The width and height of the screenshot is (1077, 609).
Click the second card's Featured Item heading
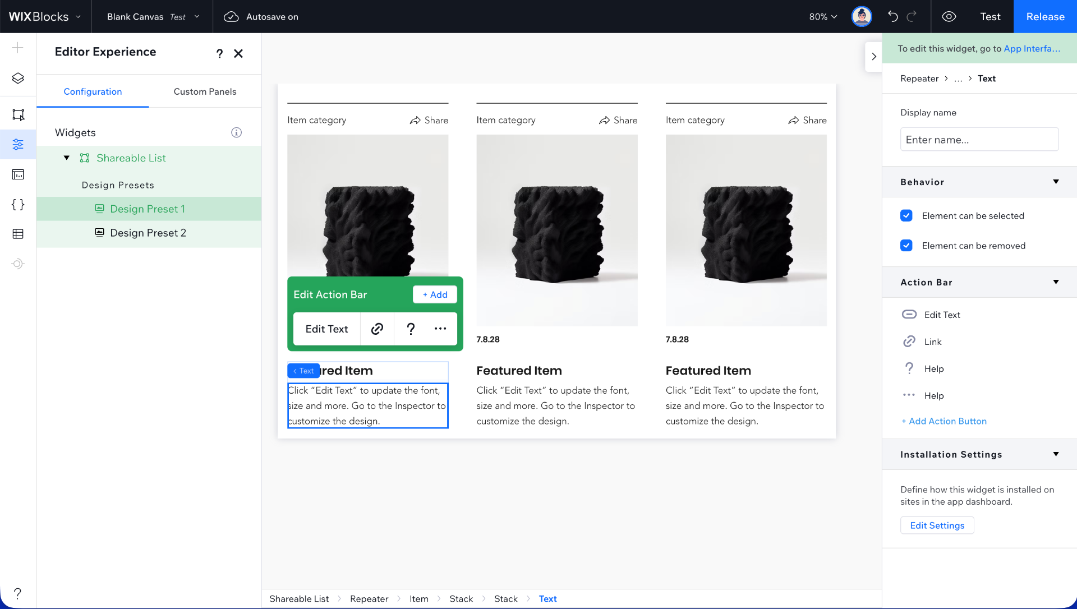519,371
